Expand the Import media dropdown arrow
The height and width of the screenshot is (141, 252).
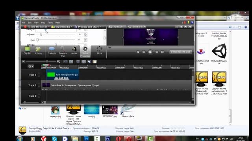click(x=72, y=27)
